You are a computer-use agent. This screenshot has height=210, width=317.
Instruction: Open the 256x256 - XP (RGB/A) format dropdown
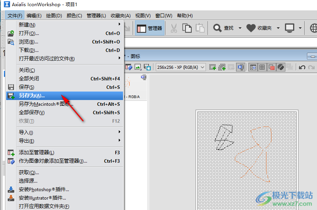[181, 67]
